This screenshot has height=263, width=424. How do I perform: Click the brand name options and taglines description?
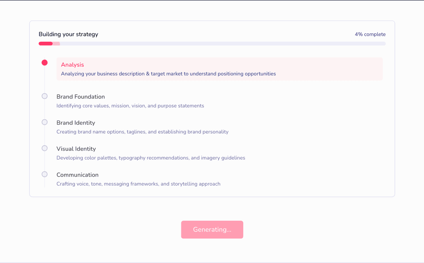click(x=143, y=132)
